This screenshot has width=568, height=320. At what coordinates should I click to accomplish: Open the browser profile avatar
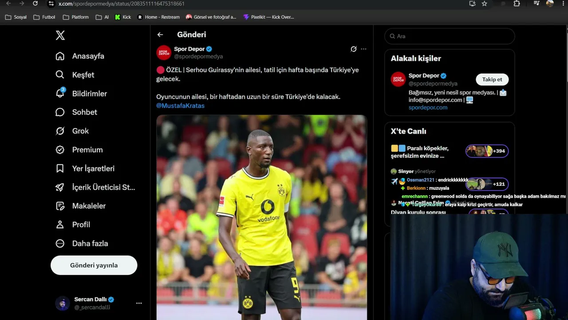(x=550, y=4)
